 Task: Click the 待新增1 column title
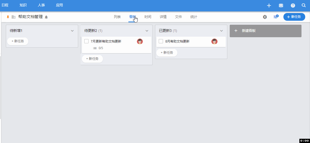tap(16, 31)
